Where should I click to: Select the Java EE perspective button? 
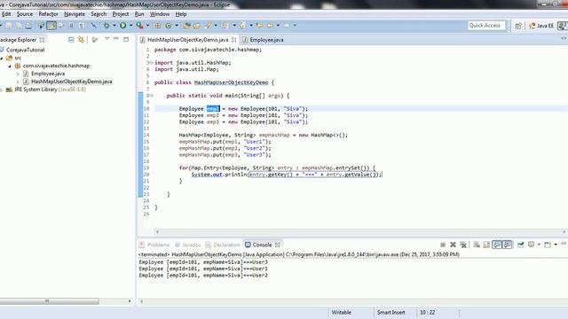coord(541,26)
